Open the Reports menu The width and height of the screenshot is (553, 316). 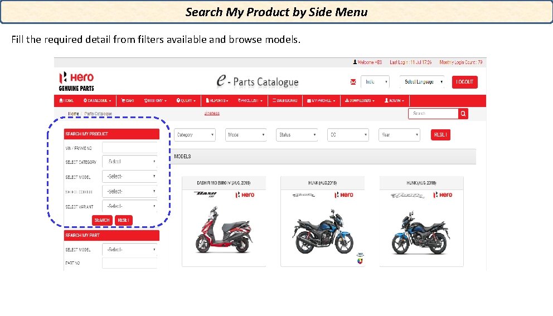[x=217, y=100]
